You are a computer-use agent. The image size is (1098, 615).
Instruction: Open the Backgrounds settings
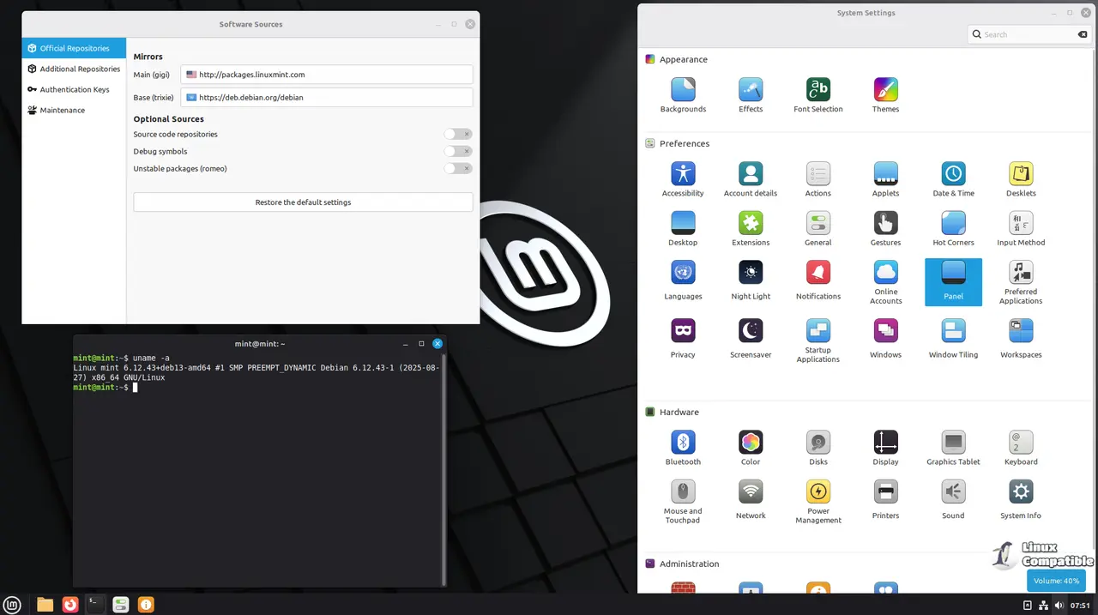pyautogui.click(x=683, y=90)
